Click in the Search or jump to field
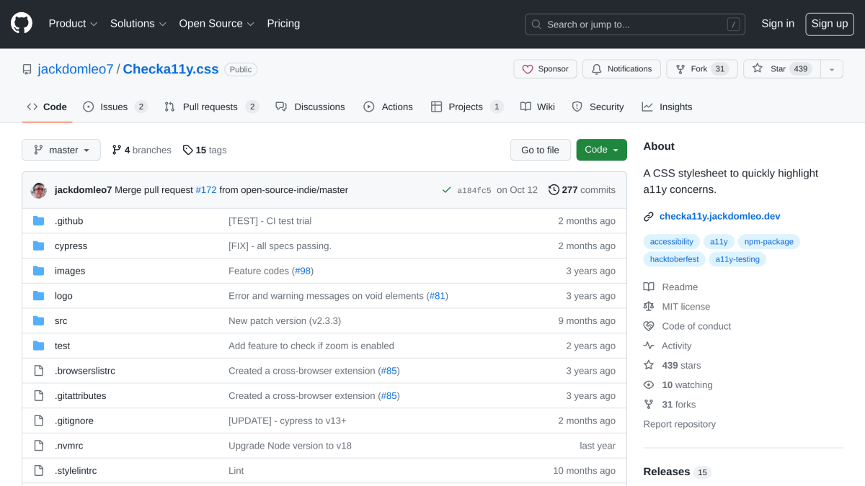The height and width of the screenshot is (486, 865). coord(635,24)
